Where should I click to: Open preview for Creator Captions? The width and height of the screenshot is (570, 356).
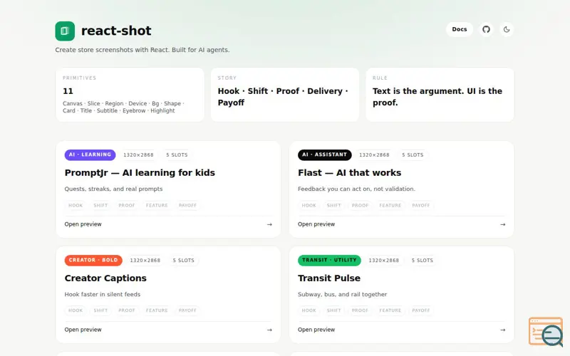(83, 330)
